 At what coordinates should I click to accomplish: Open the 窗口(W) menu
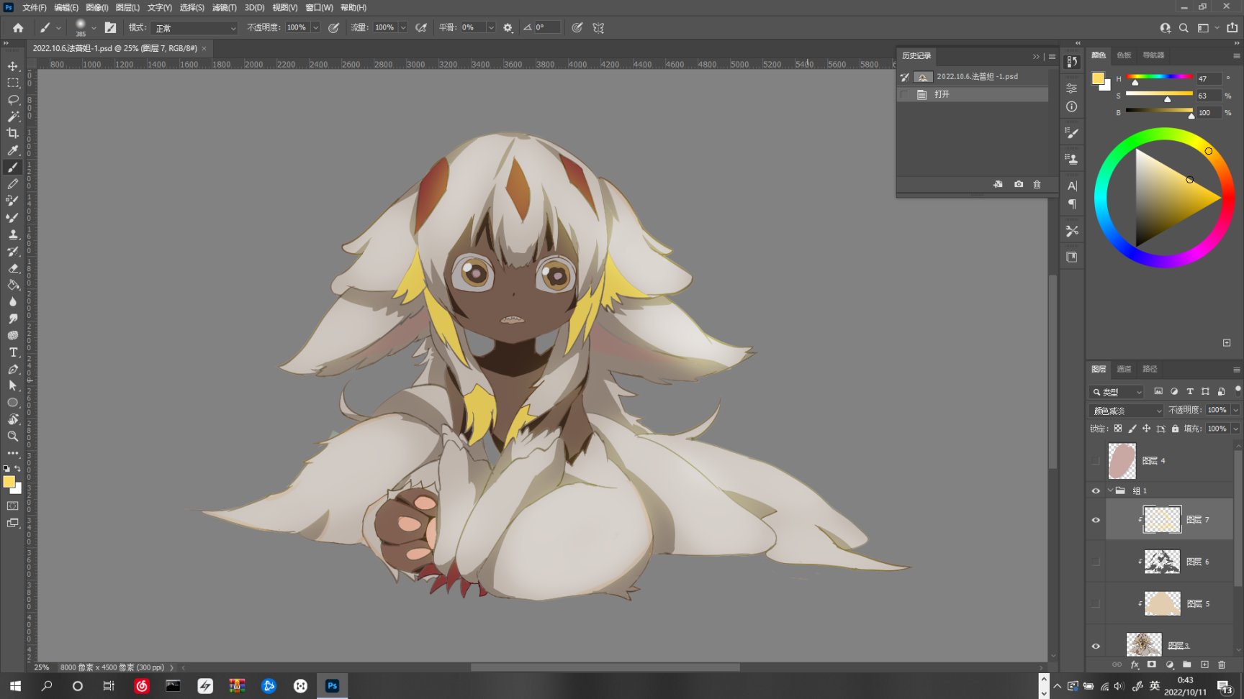(319, 7)
